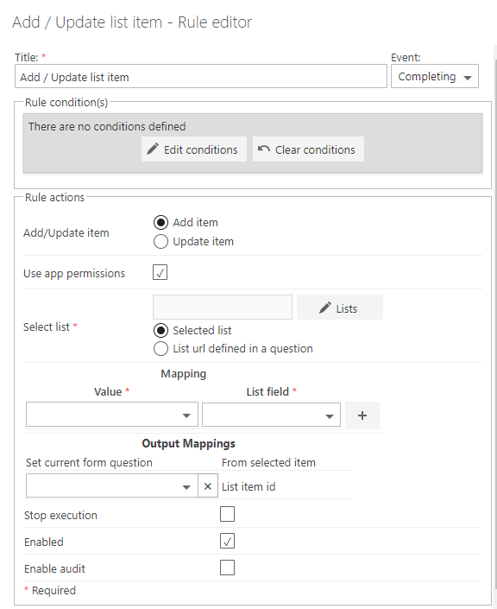
Task: Click the Clear conditions button
Action: pyautogui.click(x=308, y=149)
